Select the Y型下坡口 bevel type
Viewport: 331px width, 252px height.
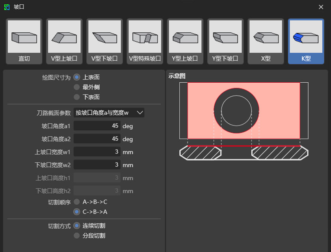pos(225,41)
